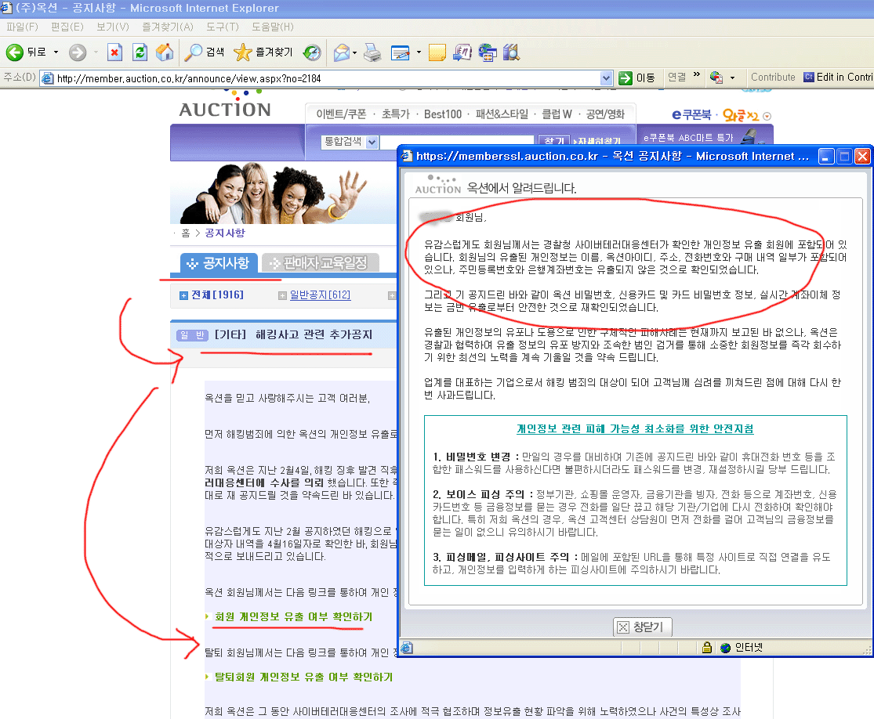Image resolution: width=874 pixels, height=719 pixels.
Task: Click the 개인정보 관련 피해 가능성 최소화를 위한 안전지침 heading
Action: pos(635,429)
